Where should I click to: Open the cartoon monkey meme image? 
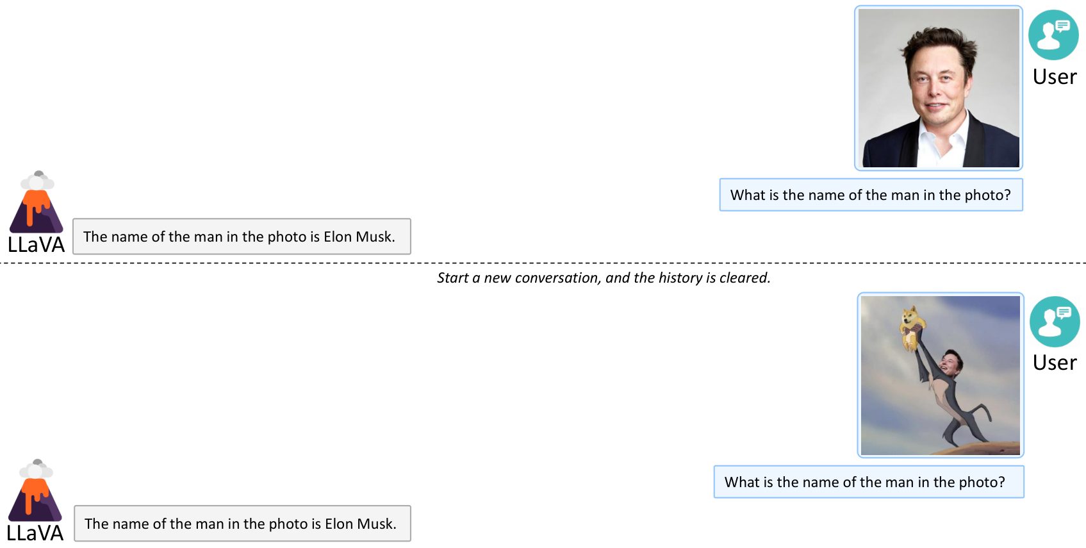pyautogui.click(x=940, y=375)
